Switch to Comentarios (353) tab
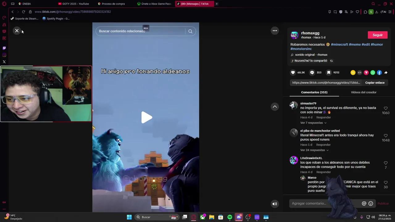Screen dimensions: 395x222 314,92
